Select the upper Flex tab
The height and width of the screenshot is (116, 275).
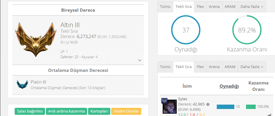click(x=200, y=7)
